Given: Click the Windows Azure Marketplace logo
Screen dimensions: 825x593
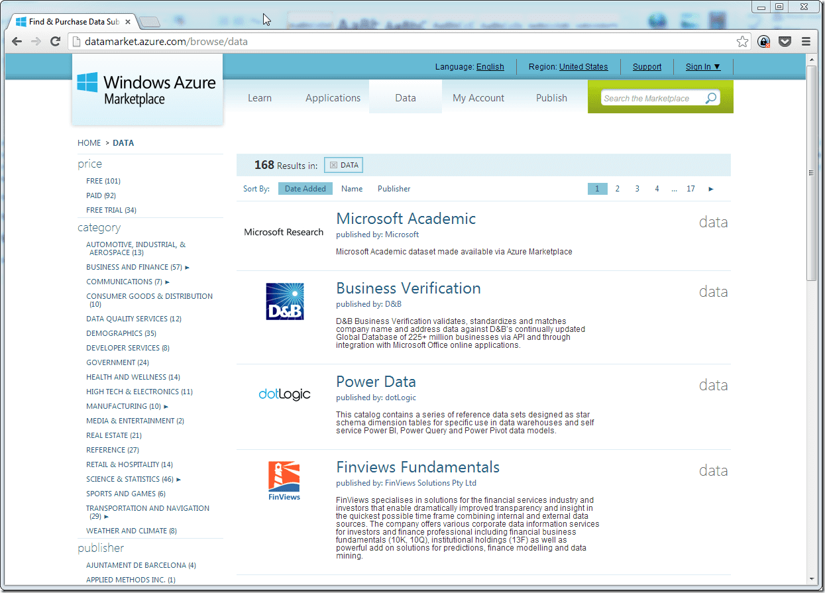Looking at the screenshot, I should 147,89.
